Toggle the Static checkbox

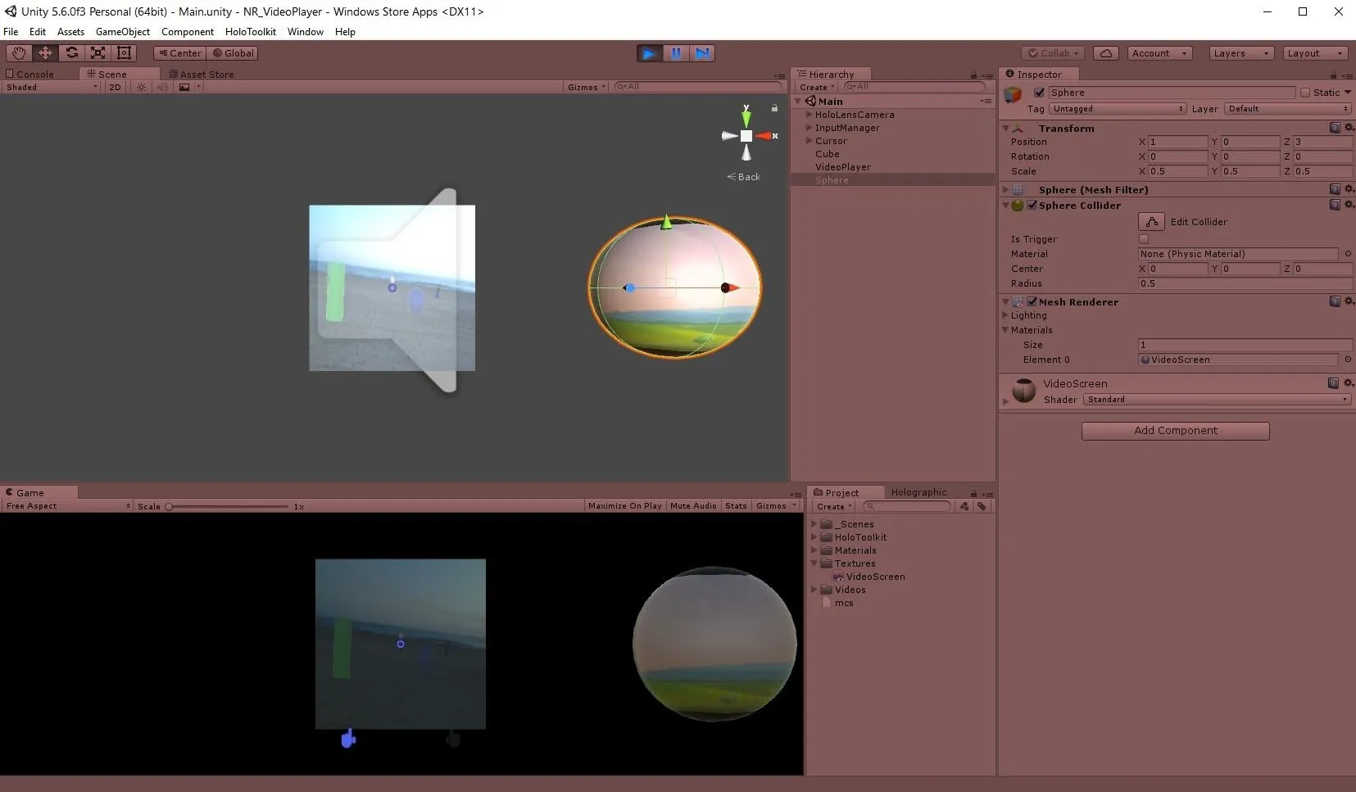tap(1305, 93)
